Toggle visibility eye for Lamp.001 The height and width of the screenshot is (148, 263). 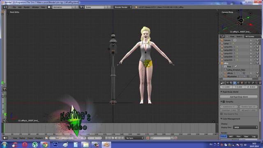[251, 47]
